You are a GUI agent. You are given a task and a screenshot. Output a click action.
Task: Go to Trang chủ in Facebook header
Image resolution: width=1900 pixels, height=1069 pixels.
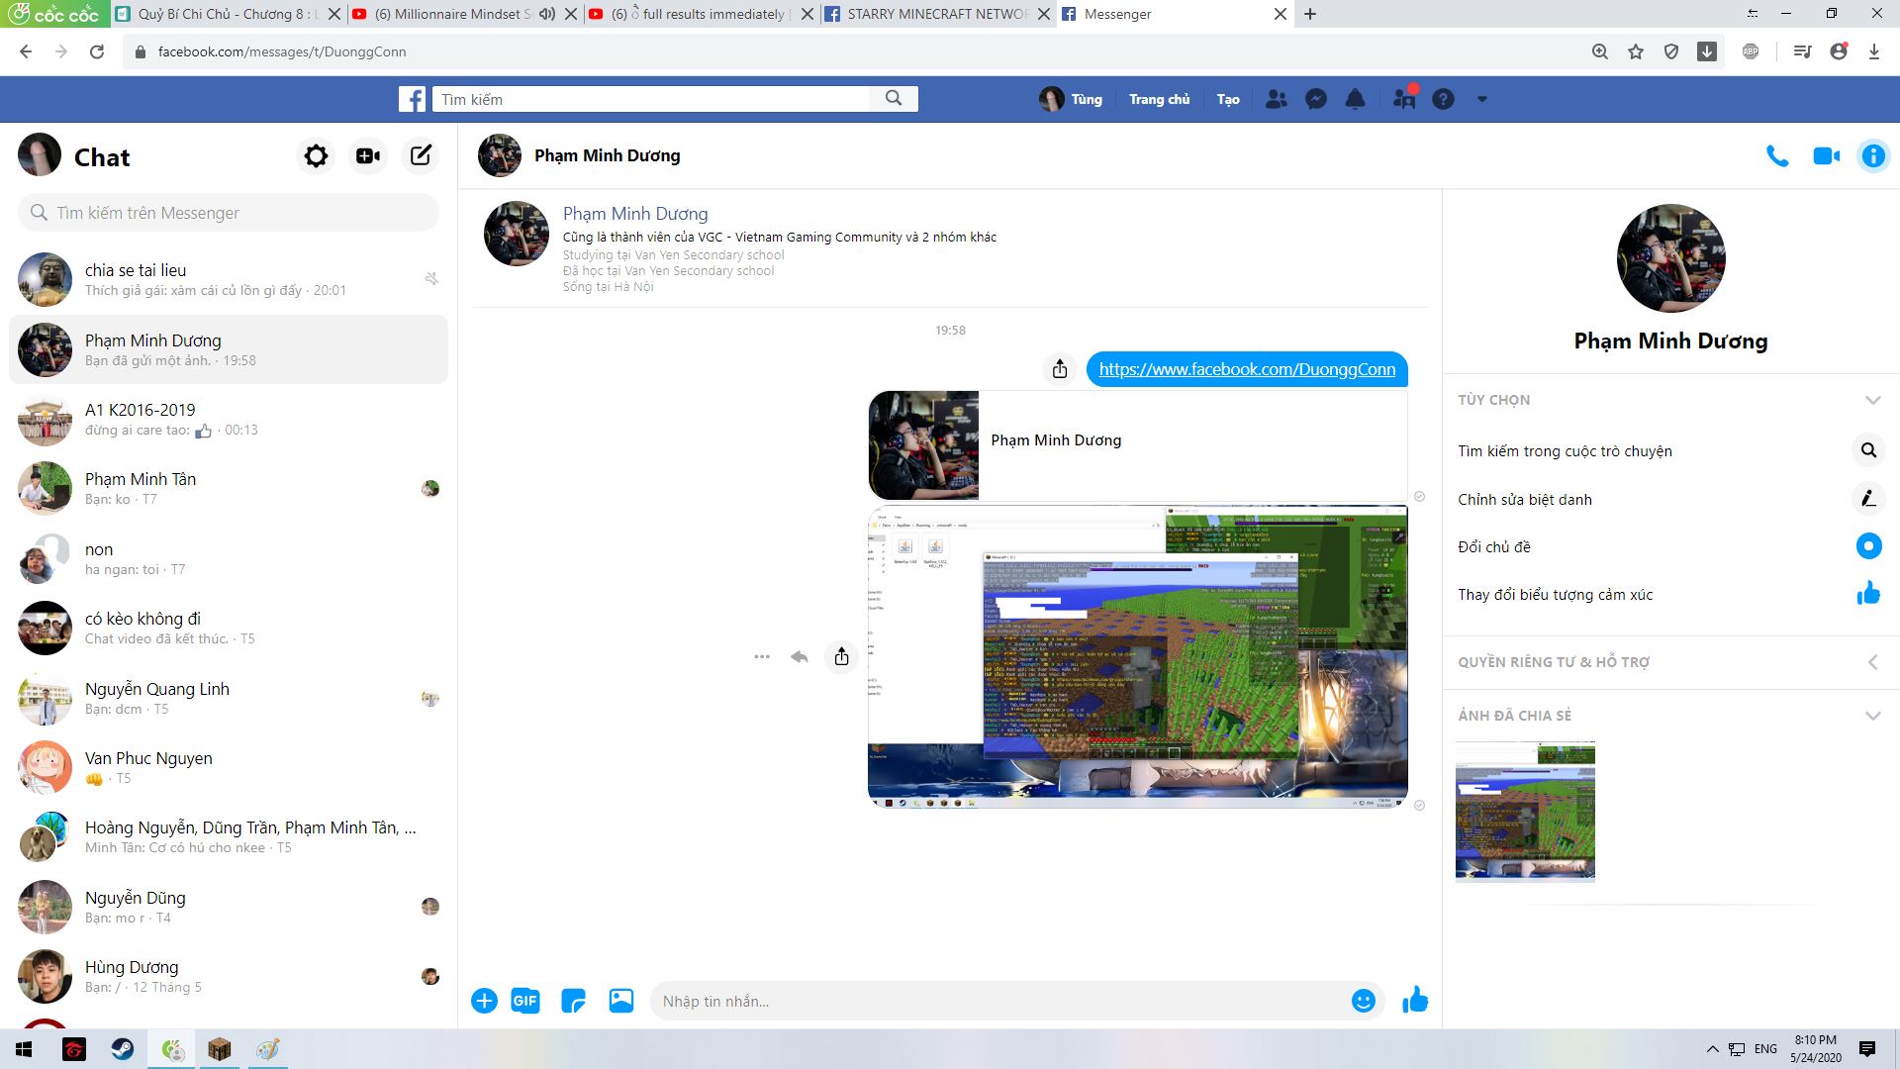(x=1159, y=99)
